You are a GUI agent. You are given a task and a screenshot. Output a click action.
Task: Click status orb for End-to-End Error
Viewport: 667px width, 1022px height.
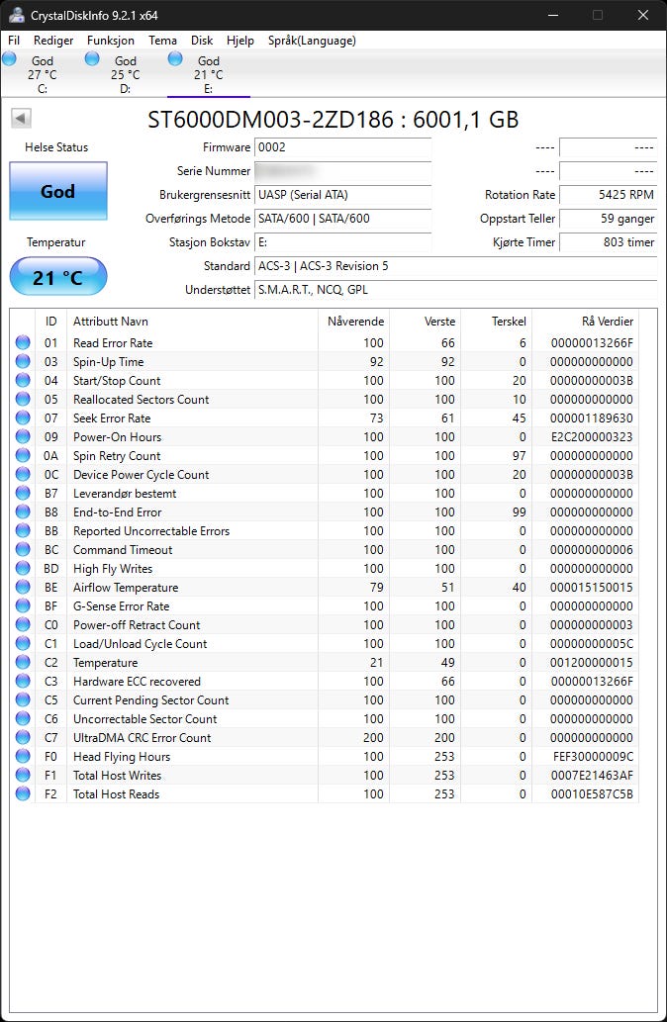[x=23, y=511]
